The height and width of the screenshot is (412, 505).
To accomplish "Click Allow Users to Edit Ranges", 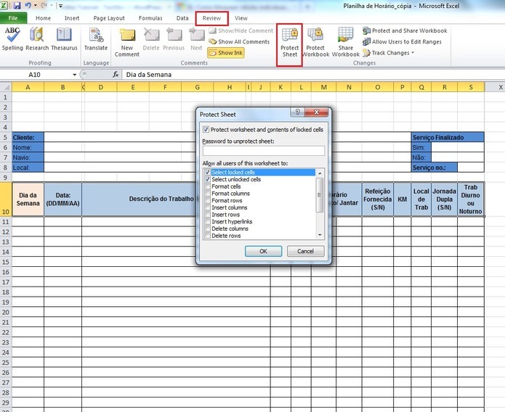I will coord(402,42).
